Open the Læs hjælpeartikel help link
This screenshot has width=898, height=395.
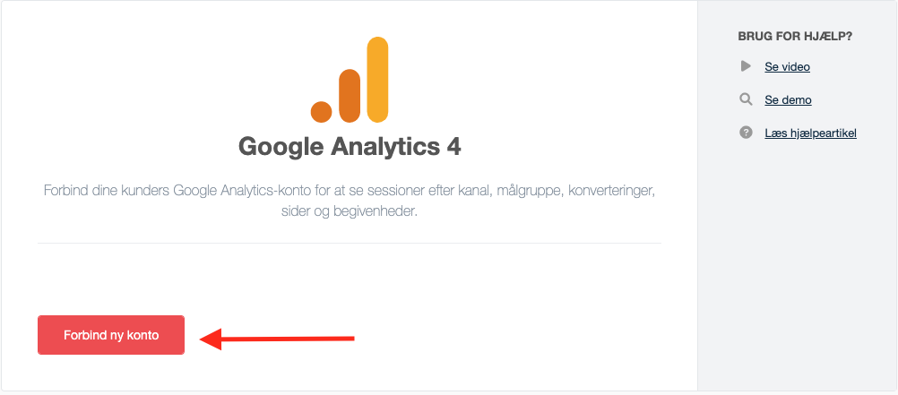[810, 133]
